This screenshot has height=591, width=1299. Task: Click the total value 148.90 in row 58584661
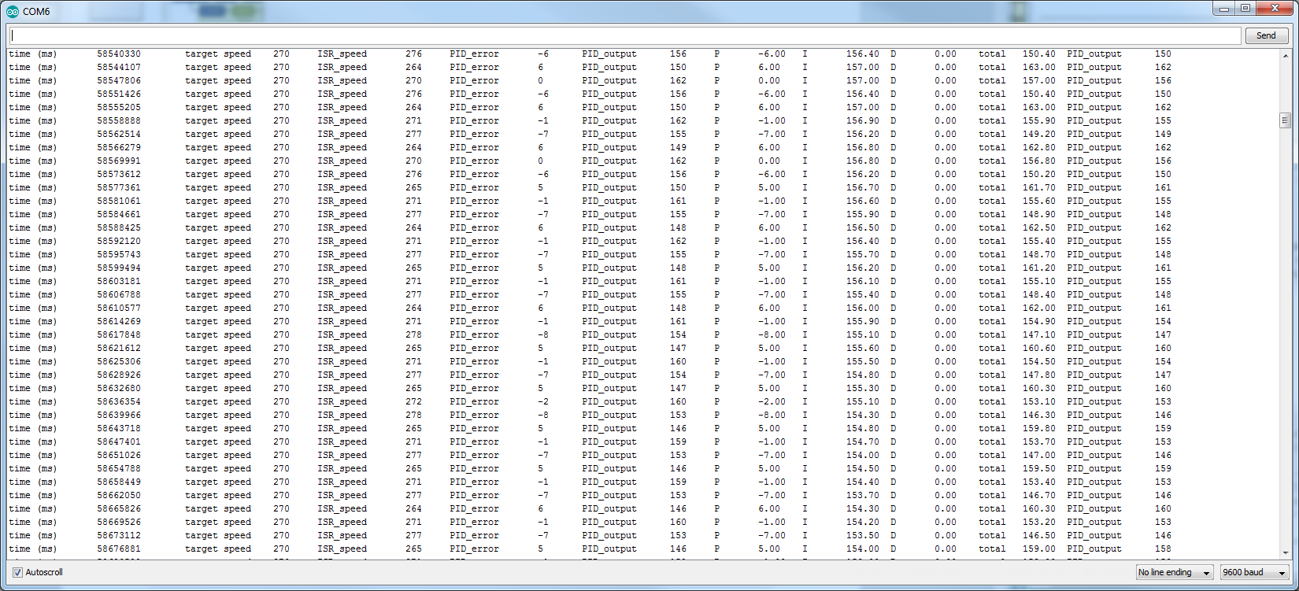click(x=1039, y=214)
